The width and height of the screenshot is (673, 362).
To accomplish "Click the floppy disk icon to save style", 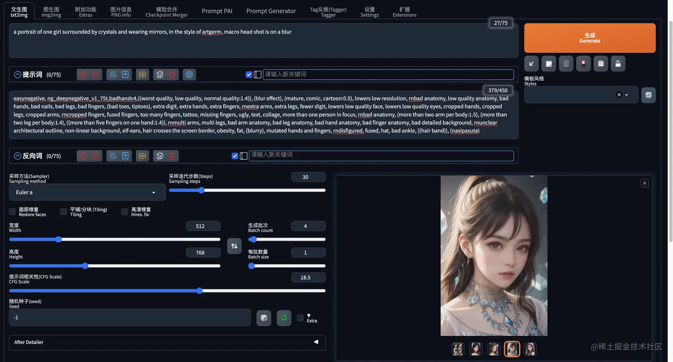I will (618, 64).
